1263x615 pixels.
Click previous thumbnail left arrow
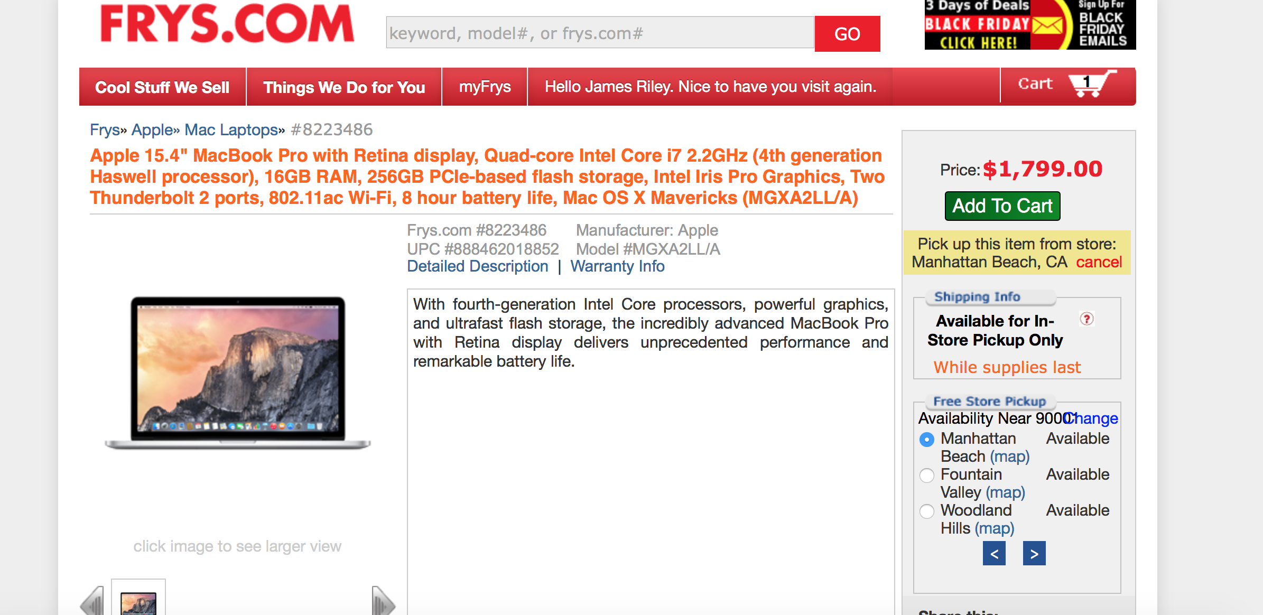tap(93, 602)
